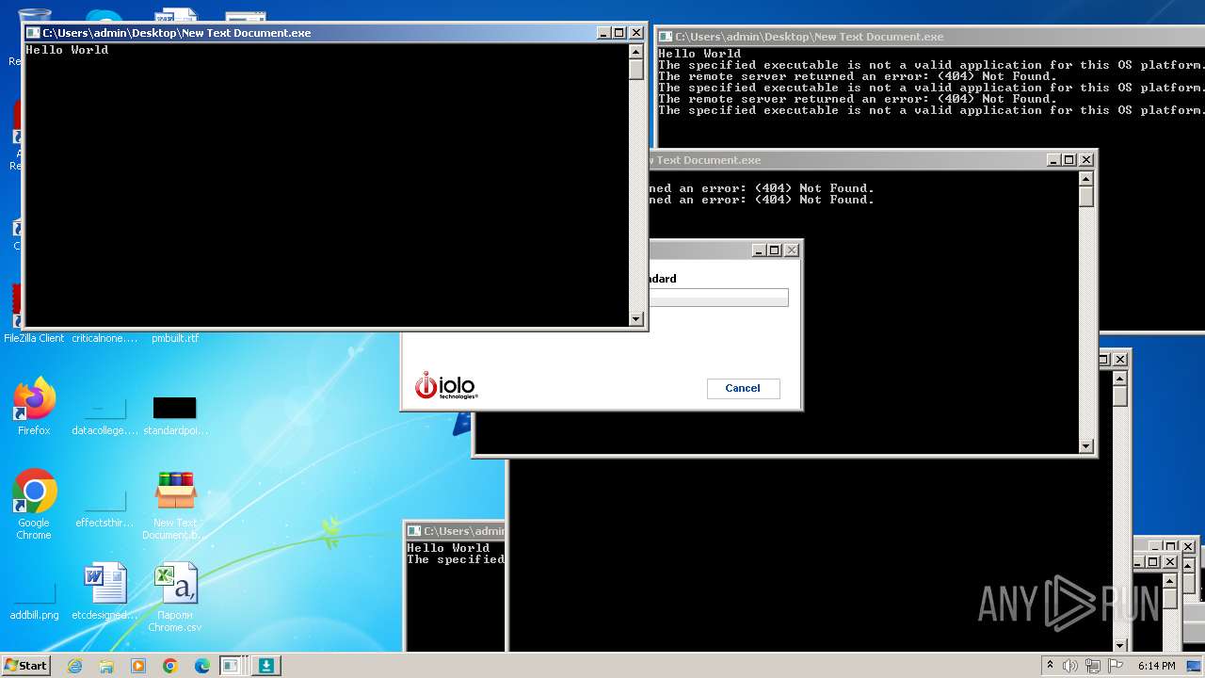Click the iolo installer progress bar

[x=718, y=298]
